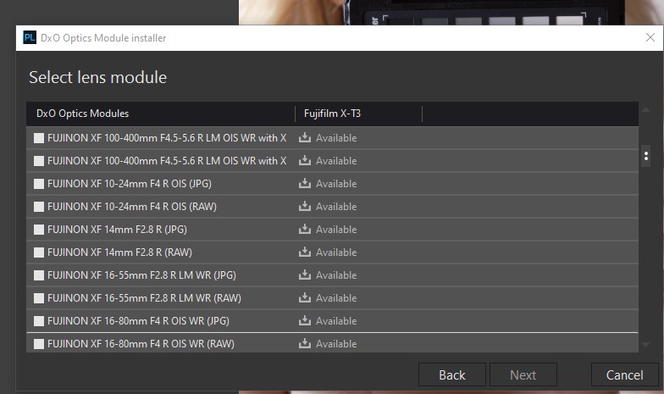Viewport: 664px width, 394px height.
Task: Click the Fujifilm X-T3 column header
Action: (359, 114)
